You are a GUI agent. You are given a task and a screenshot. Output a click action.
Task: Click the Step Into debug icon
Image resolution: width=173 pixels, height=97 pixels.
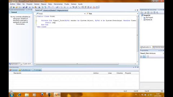[73, 7]
